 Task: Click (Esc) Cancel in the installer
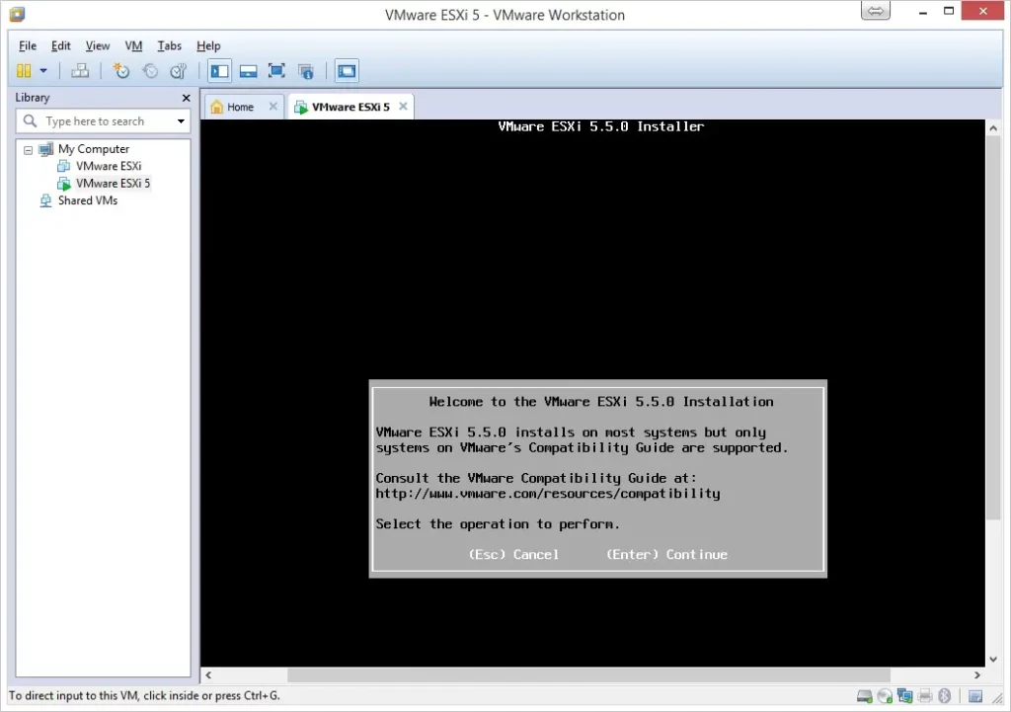click(513, 555)
